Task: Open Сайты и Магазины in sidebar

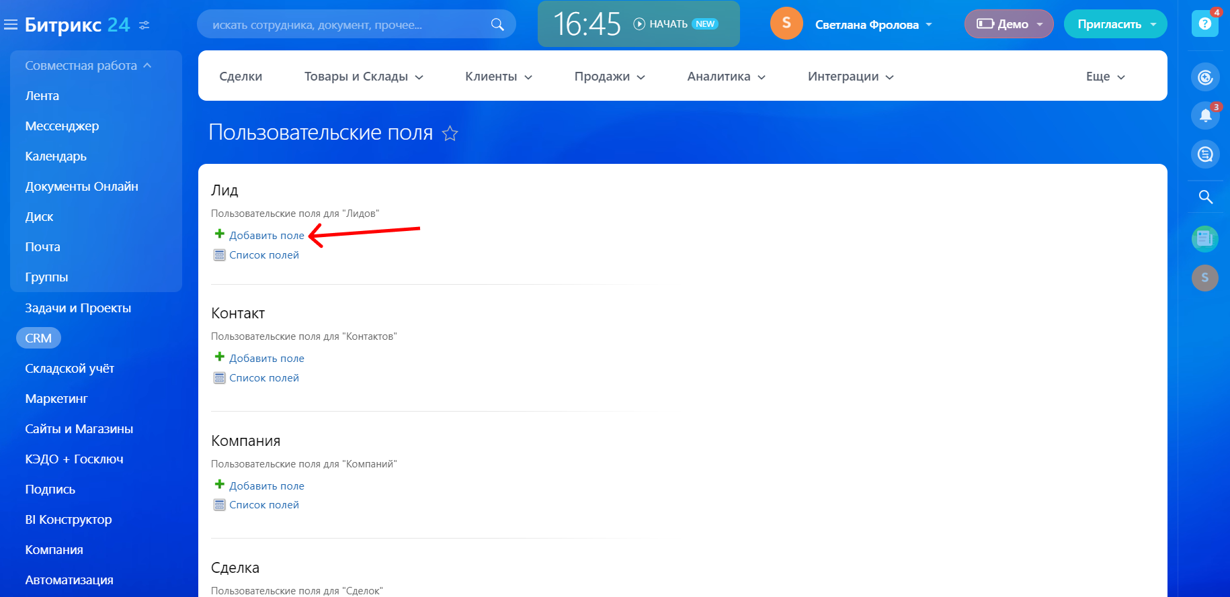Action: coord(79,429)
